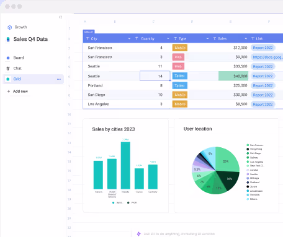This screenshot has width=283, height=237.
Task: Open Report 2022 link in $40,000 row
Action: [x=263, y=76]
